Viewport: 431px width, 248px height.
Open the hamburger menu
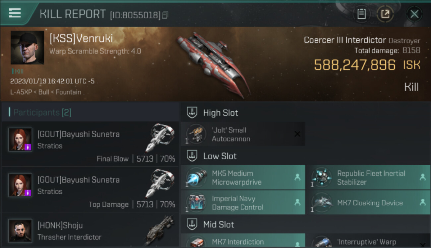coord(15,13)
